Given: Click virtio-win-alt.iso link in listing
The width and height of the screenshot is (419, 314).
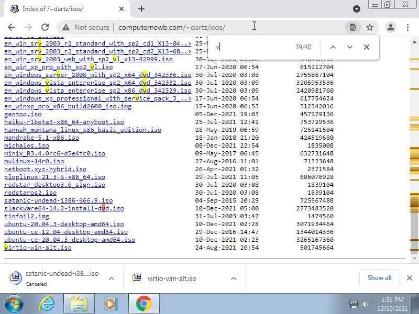Looking at the screenshot, I should pos(38,248).
